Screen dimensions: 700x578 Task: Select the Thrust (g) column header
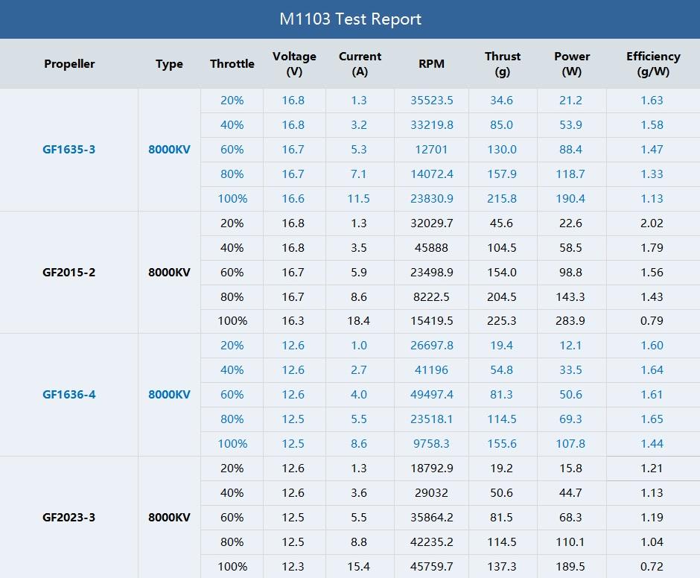pyautogui.click(x=503, y=64)
